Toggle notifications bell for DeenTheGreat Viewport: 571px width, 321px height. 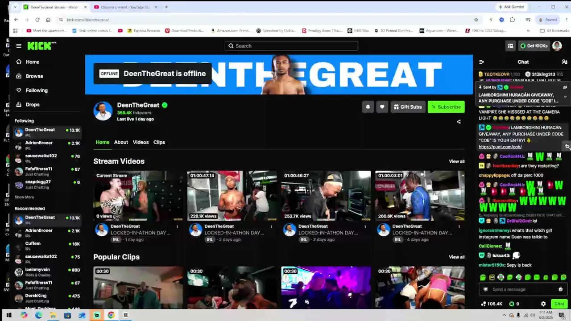pyautogui.click(x=368, y=107)
